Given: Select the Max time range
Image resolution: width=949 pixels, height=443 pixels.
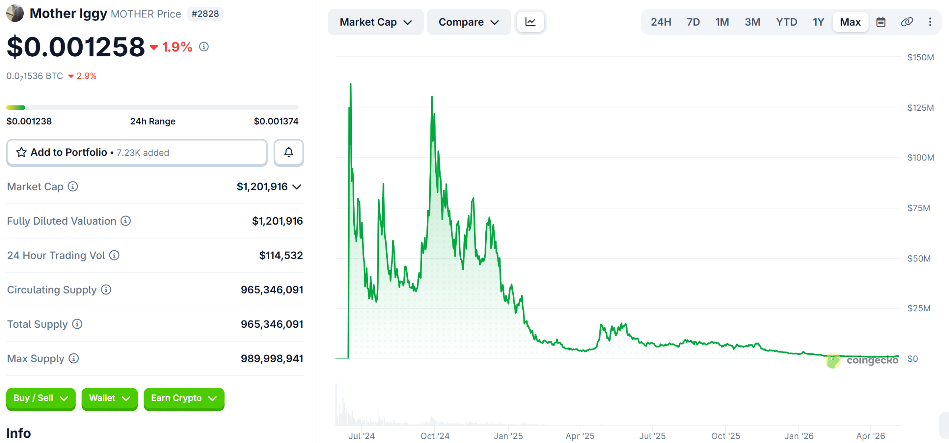Looking at the screenshot, I should coord(850,22).
